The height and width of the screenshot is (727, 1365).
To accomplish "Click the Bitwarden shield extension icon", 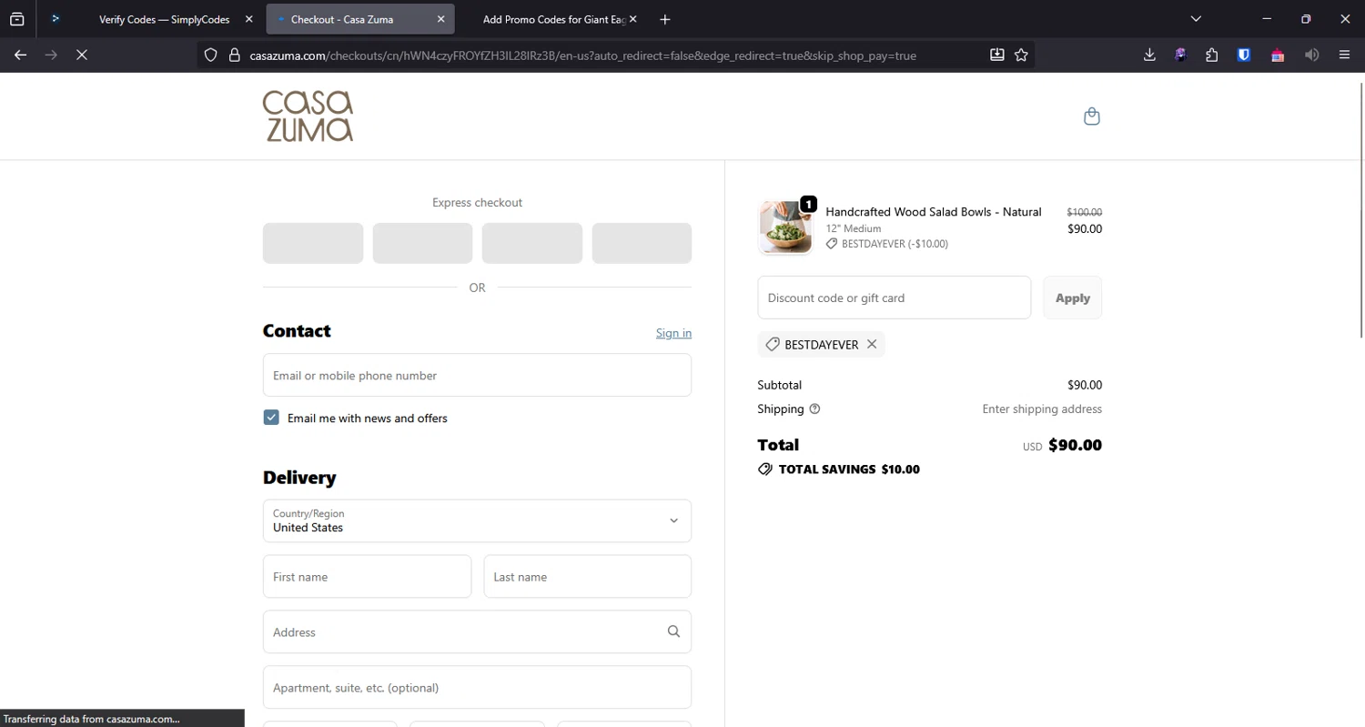I will coord(1244,56).
